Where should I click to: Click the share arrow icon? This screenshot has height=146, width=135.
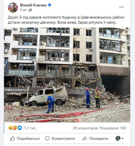(x=85, y=138)
